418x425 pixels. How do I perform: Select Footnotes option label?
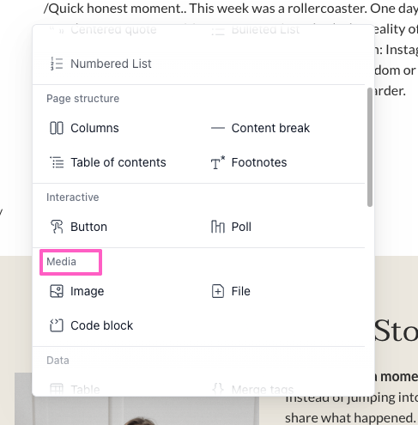point(259,162)
